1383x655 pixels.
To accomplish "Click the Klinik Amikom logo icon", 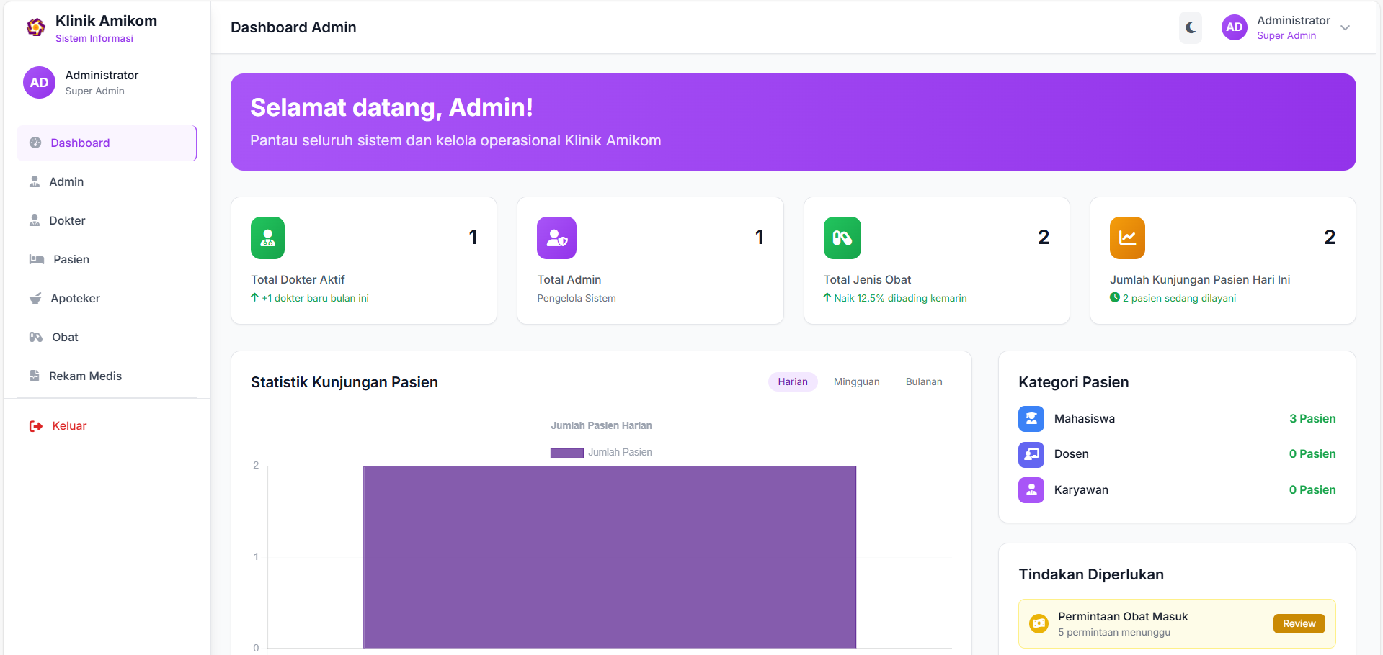I will [36, 27].
